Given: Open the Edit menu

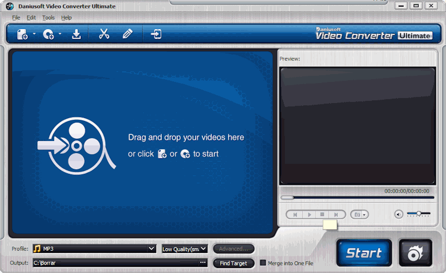Looking at the screenshot, I should tap(31, 18).
